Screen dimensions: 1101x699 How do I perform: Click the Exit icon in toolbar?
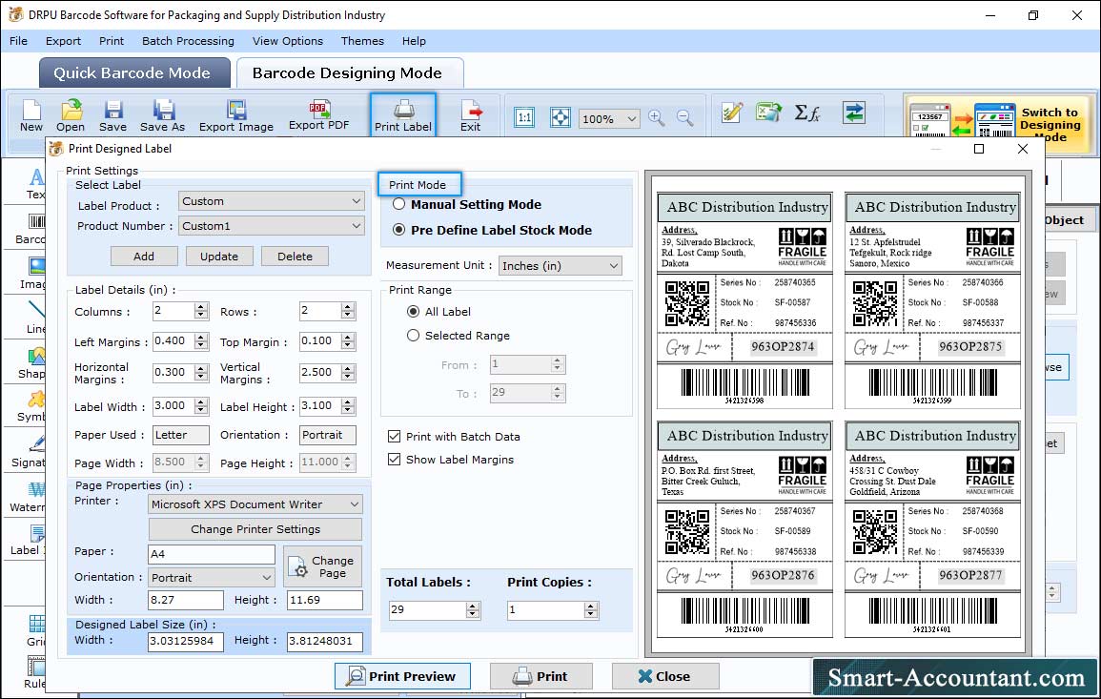click(471, 116)
